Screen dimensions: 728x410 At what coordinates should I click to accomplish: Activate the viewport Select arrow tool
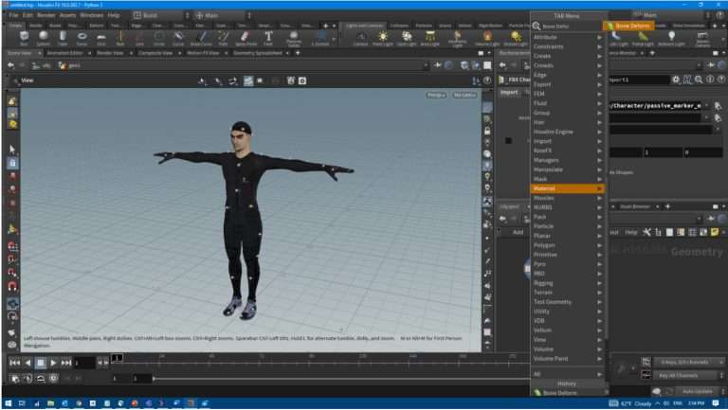(x=12, y=150)
